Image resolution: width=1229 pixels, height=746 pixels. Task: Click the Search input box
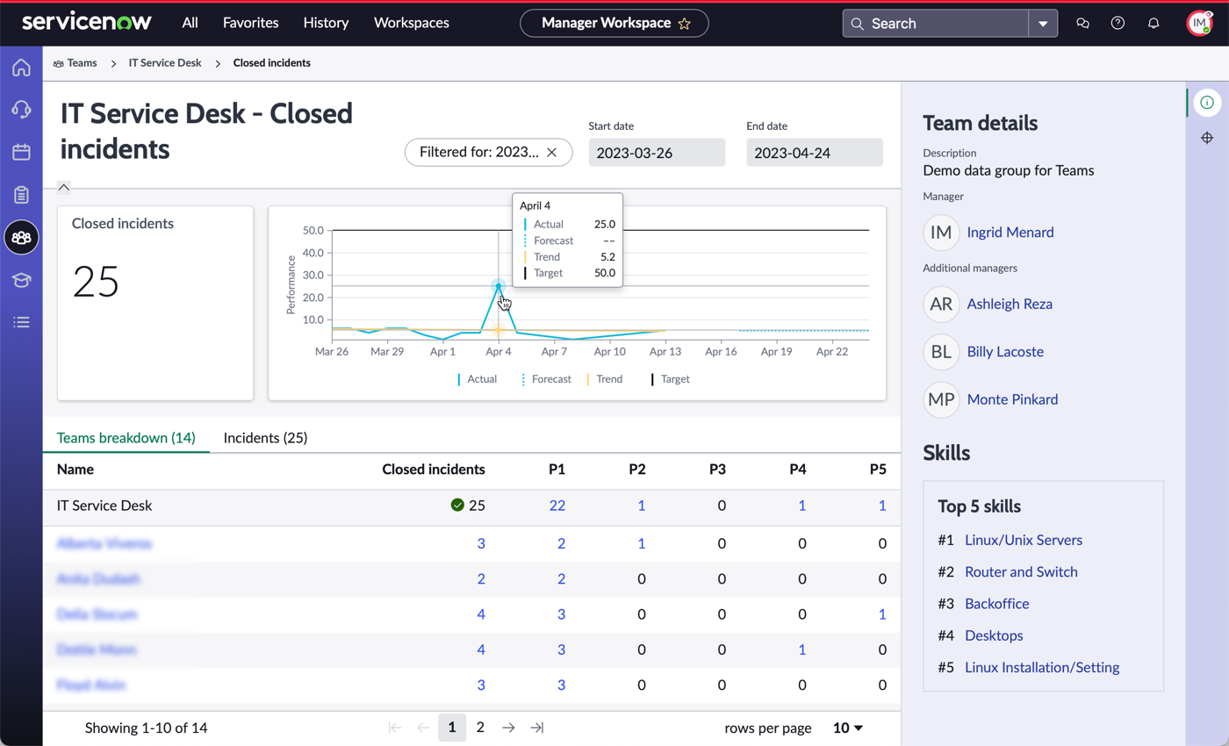[x=936, y=24]
